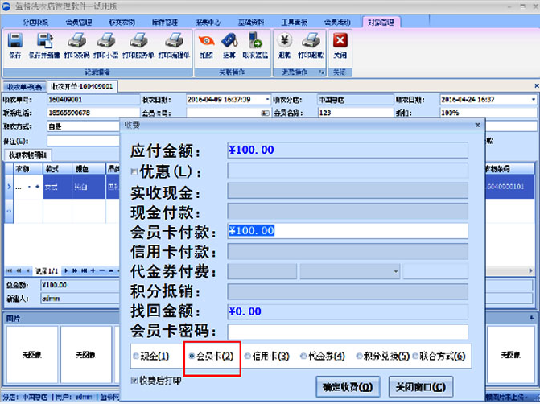Expand the 取衣日期 date dropdown

click(534, 99)
